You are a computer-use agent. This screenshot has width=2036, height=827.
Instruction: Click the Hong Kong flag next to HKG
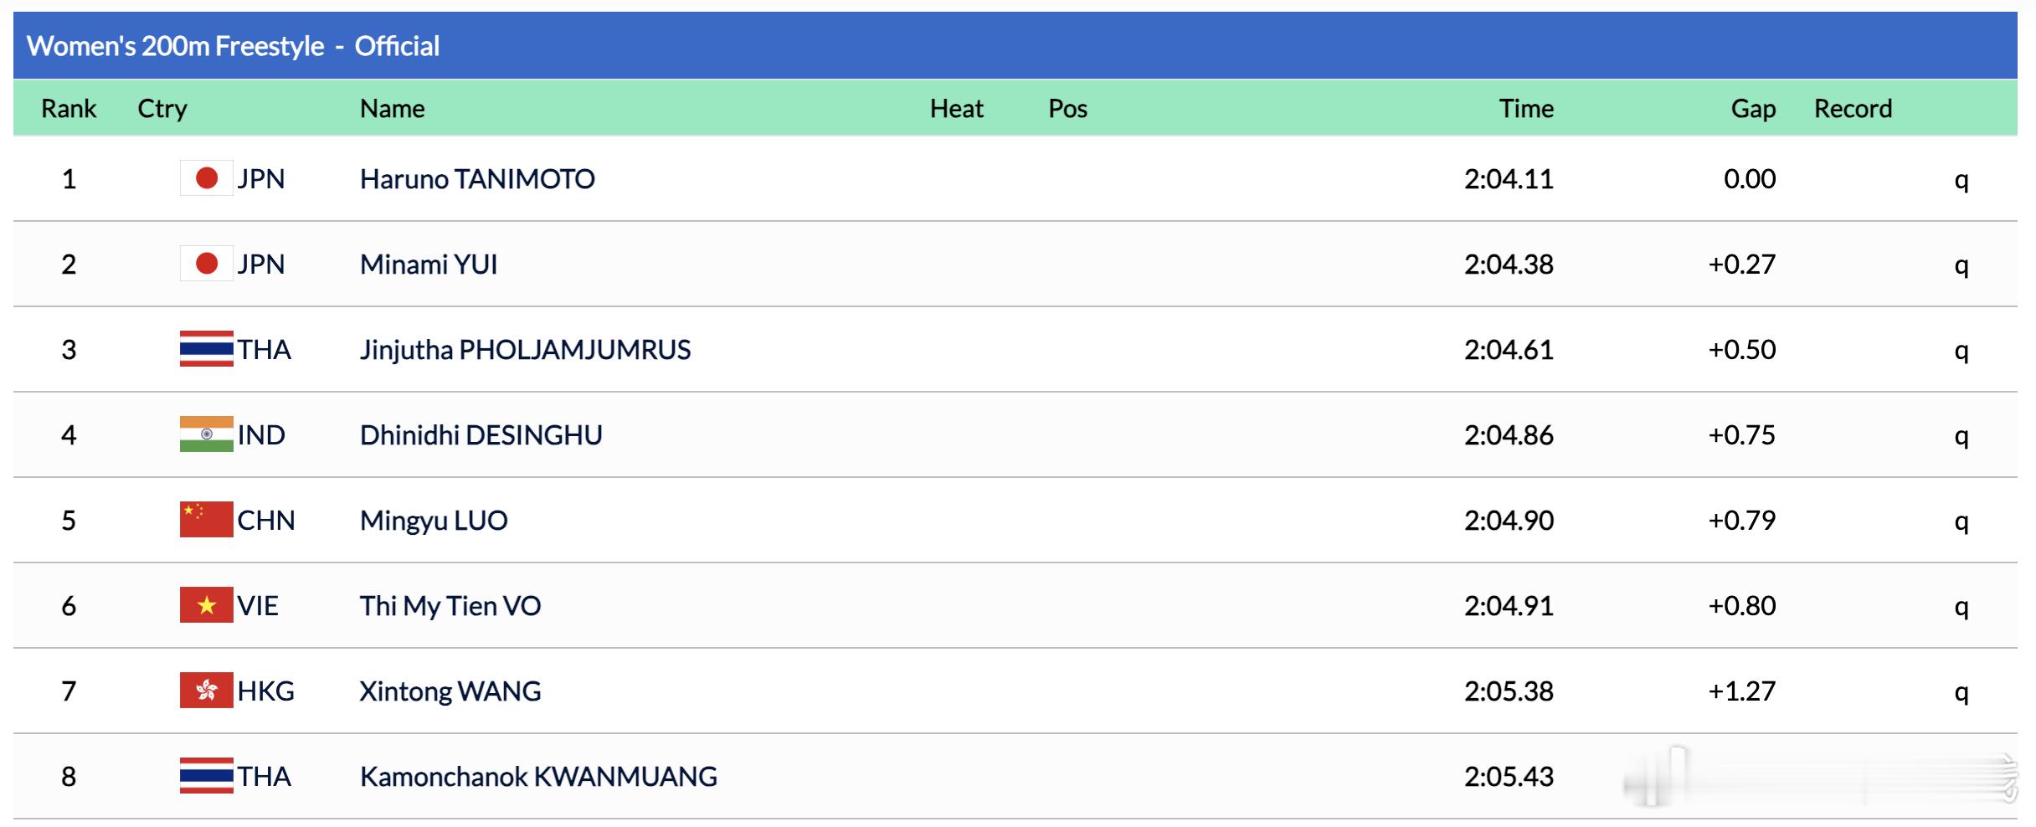click(207, 691)
